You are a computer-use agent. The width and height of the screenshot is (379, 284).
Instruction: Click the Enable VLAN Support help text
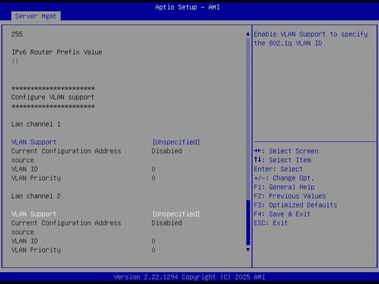(x=311, y=38)
